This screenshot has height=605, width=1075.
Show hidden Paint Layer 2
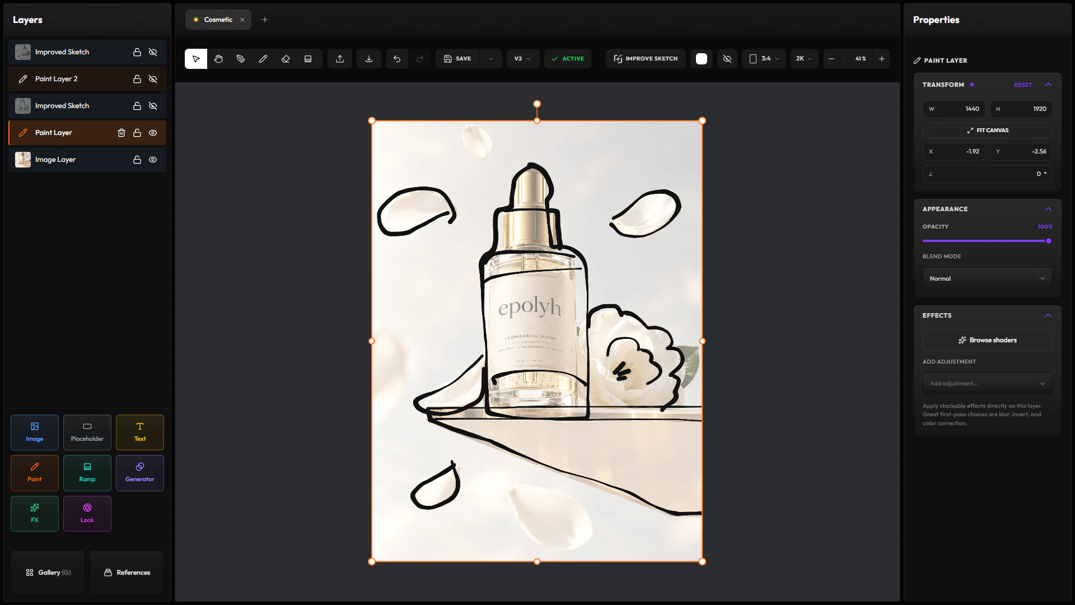153,79
